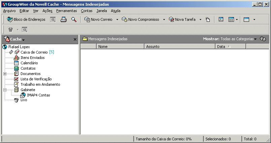271x143 pixels.
Task: Open the calendar view dropdown arrow
Action: tap(254, 20)
